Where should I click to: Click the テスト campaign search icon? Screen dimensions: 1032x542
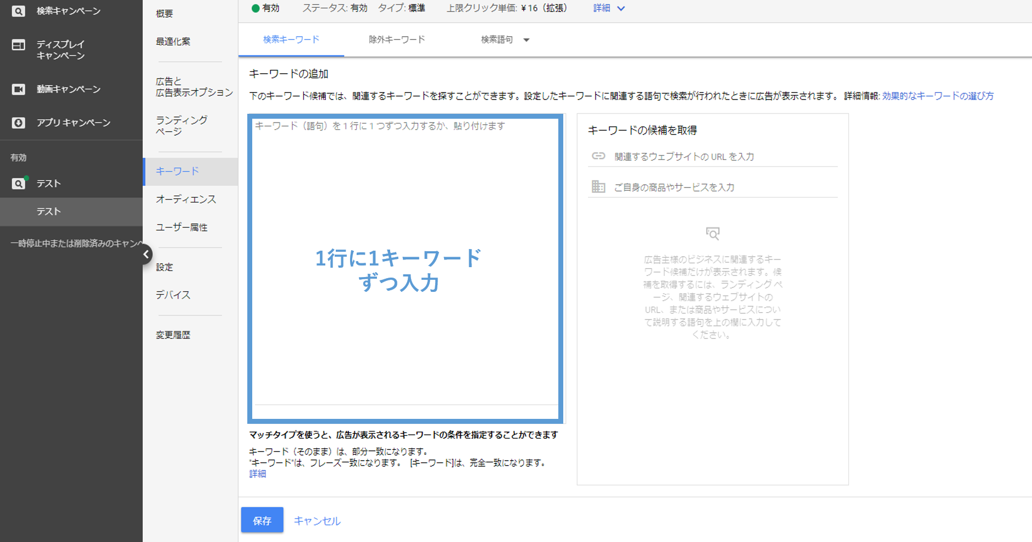click(x=19, y=184)
